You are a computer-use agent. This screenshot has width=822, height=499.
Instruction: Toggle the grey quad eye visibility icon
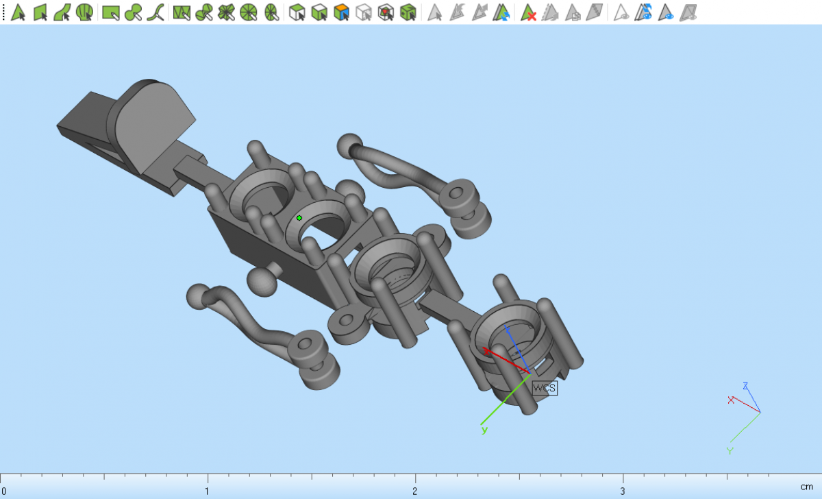(688, 12)
